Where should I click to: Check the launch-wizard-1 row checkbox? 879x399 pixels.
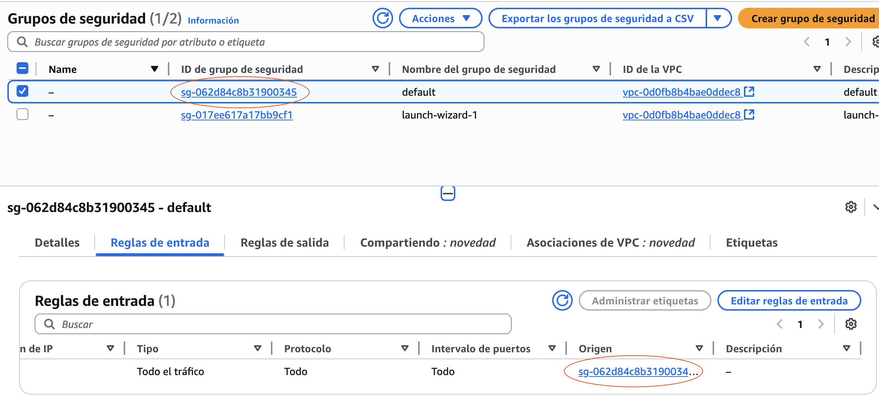22,114
